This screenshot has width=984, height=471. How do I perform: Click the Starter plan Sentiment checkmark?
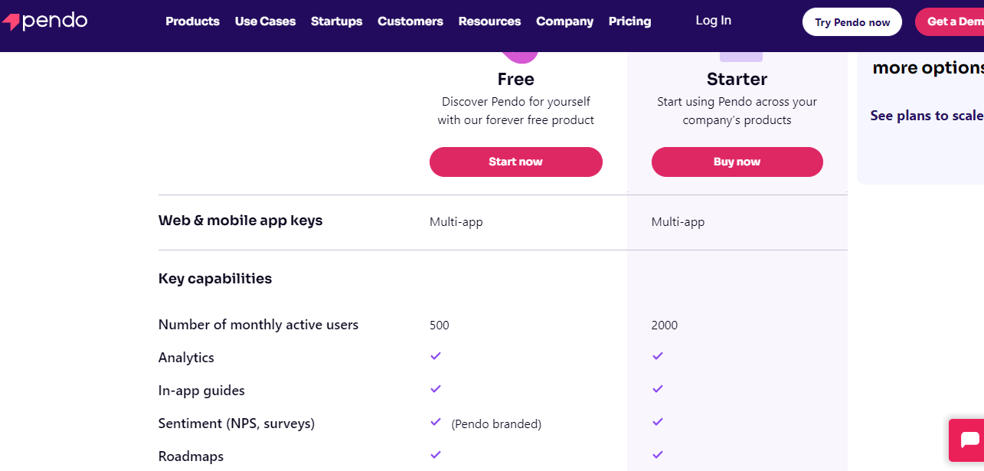(658, 422)
